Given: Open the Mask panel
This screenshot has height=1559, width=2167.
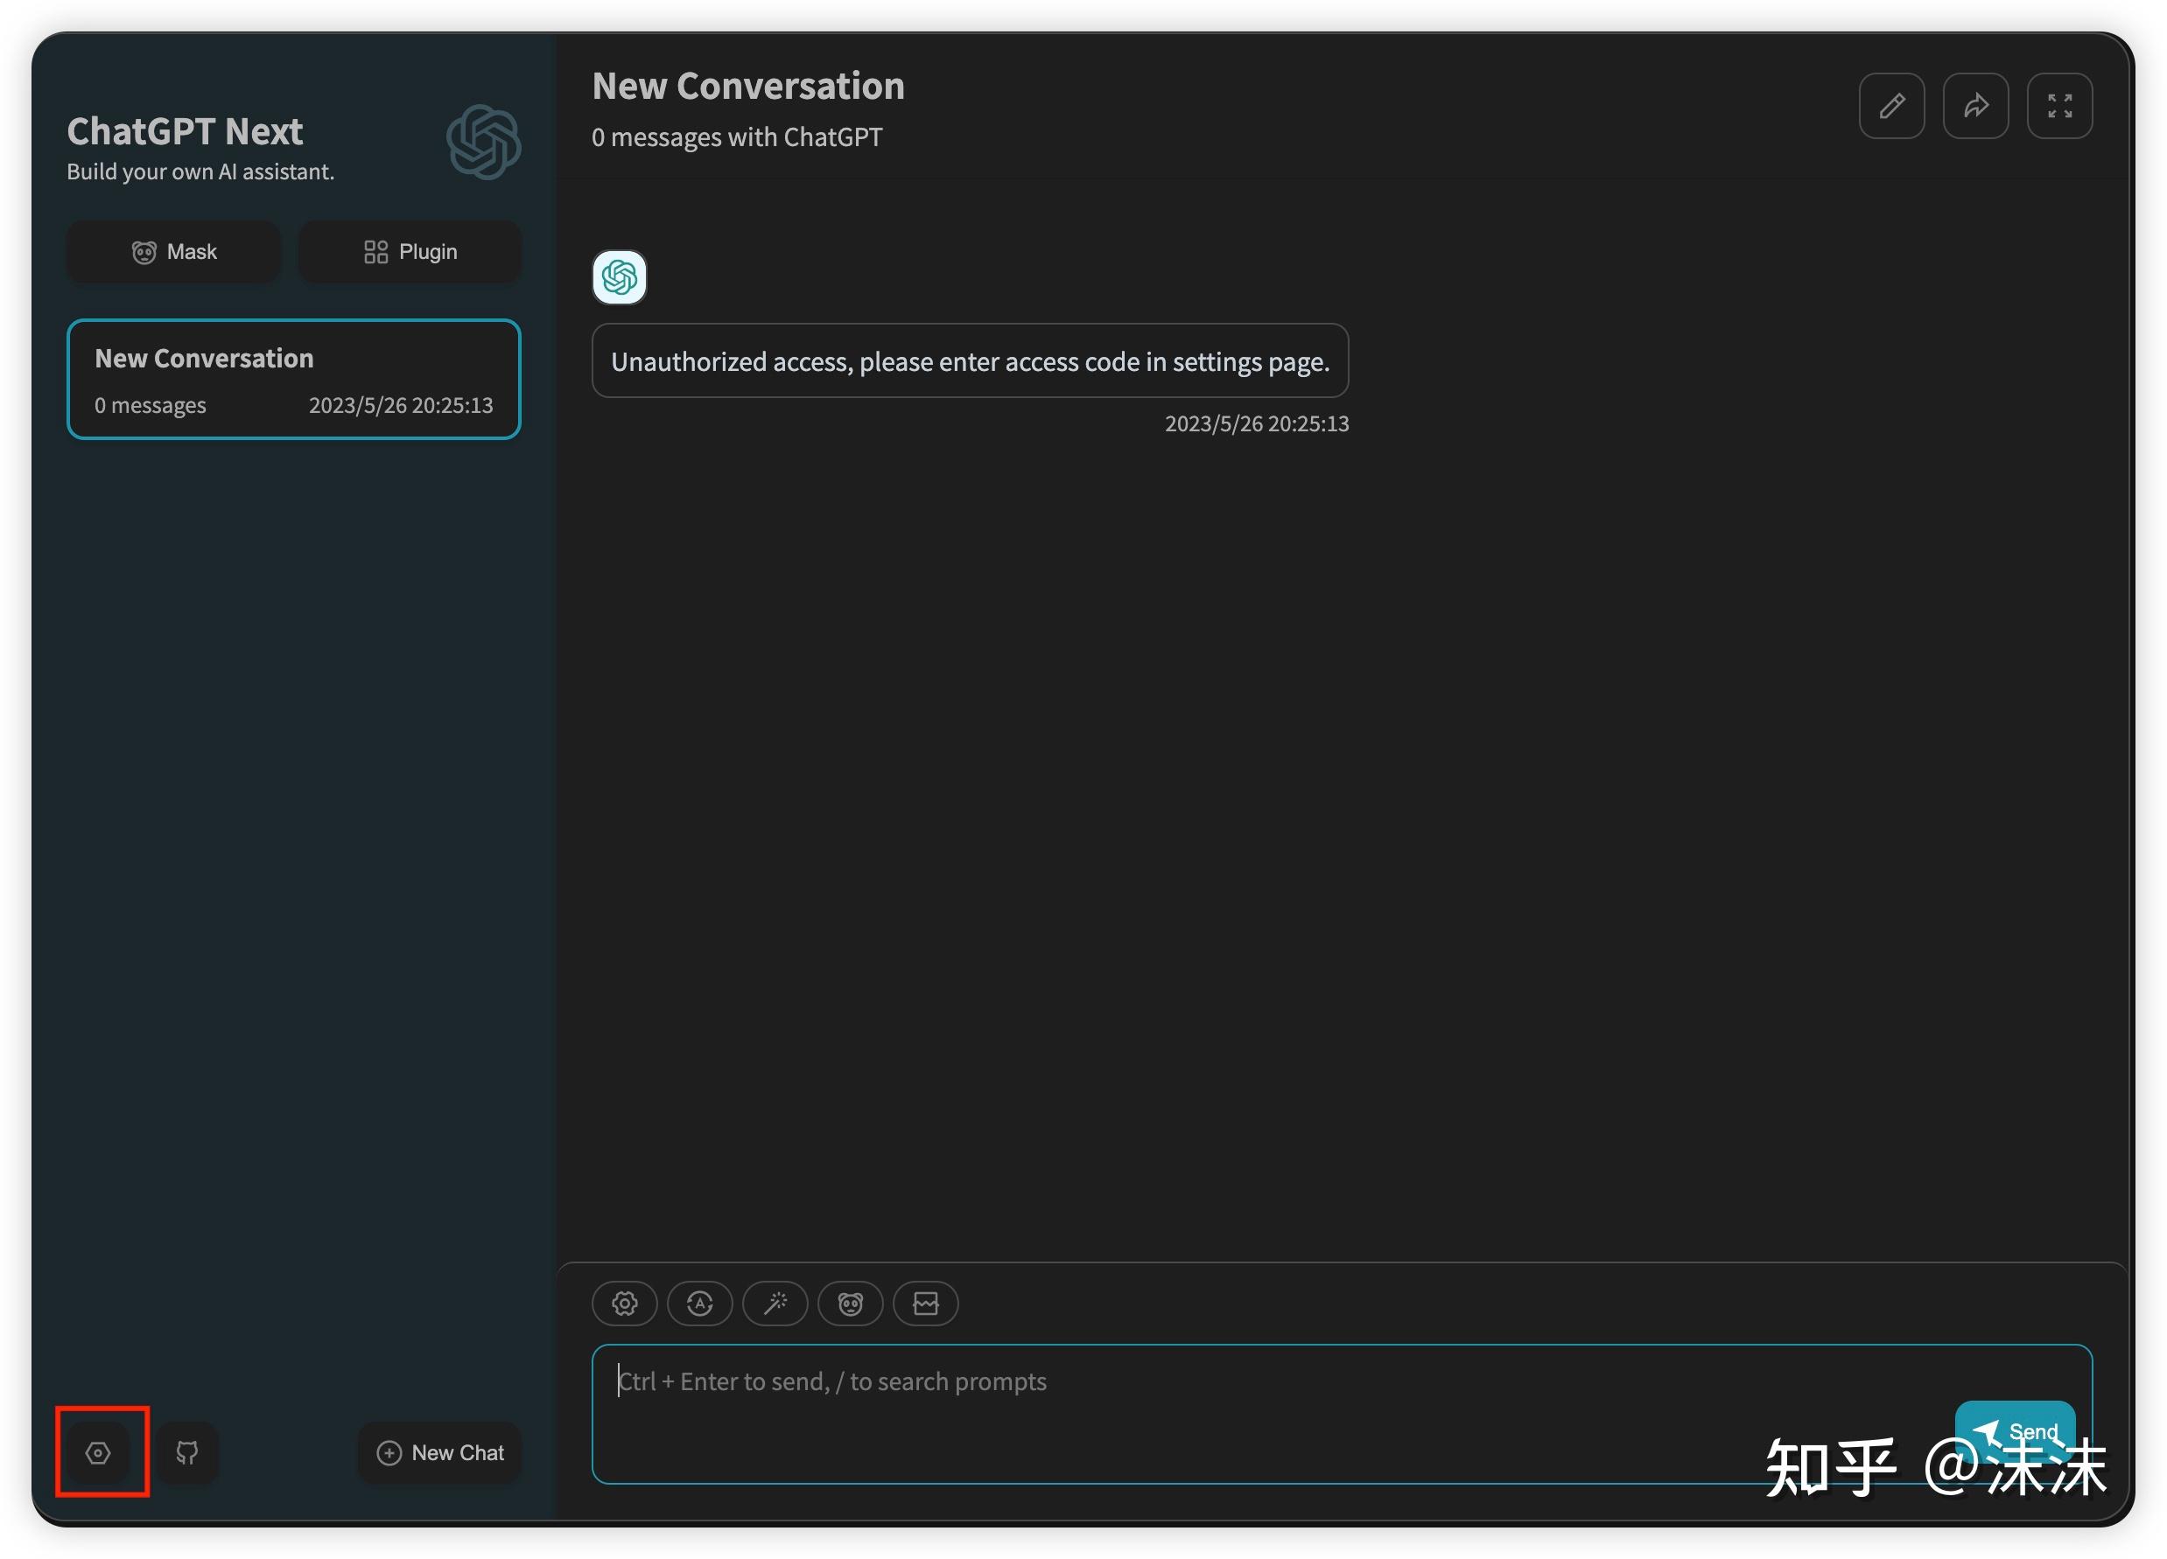Looking at the screenshot, I should (173, 251).
